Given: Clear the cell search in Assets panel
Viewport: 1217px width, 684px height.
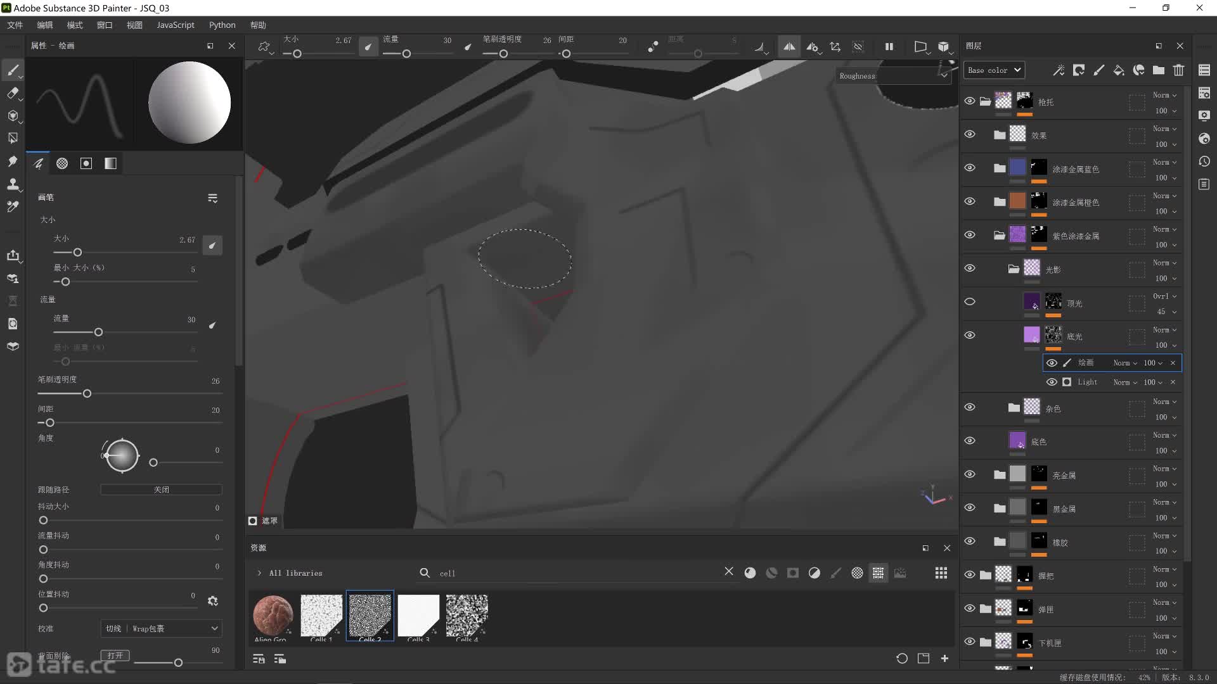Looking at the screenshot, I should click(x=729, y=572).
